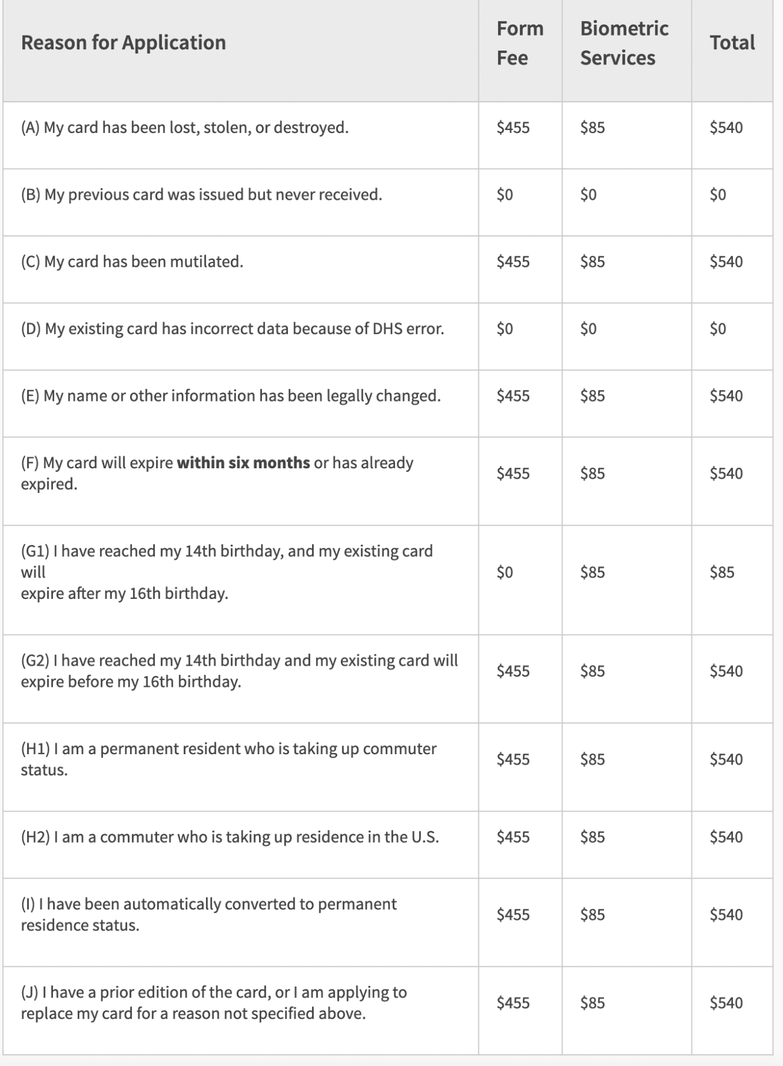Click the 'Total' column header

click(x=732, y=43)
